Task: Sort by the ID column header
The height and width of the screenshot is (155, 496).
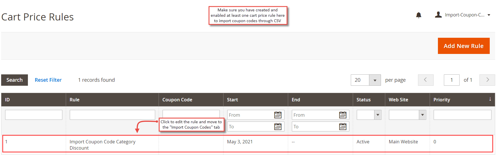Action: (x=34, y=100)
